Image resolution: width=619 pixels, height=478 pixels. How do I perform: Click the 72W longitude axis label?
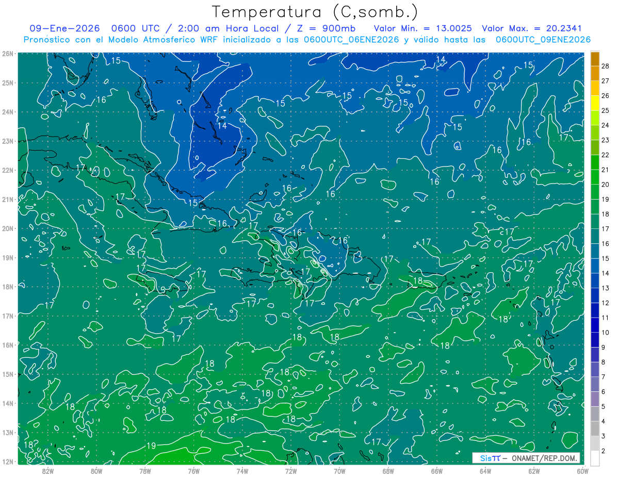tap(291, 471)
